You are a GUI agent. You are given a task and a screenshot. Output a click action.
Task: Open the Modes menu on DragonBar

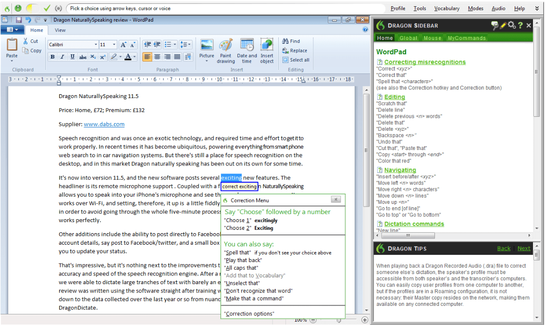[475, 8]
